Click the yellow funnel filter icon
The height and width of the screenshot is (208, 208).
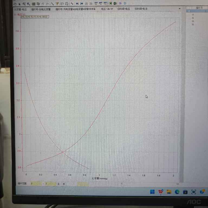tap(57, 4)
